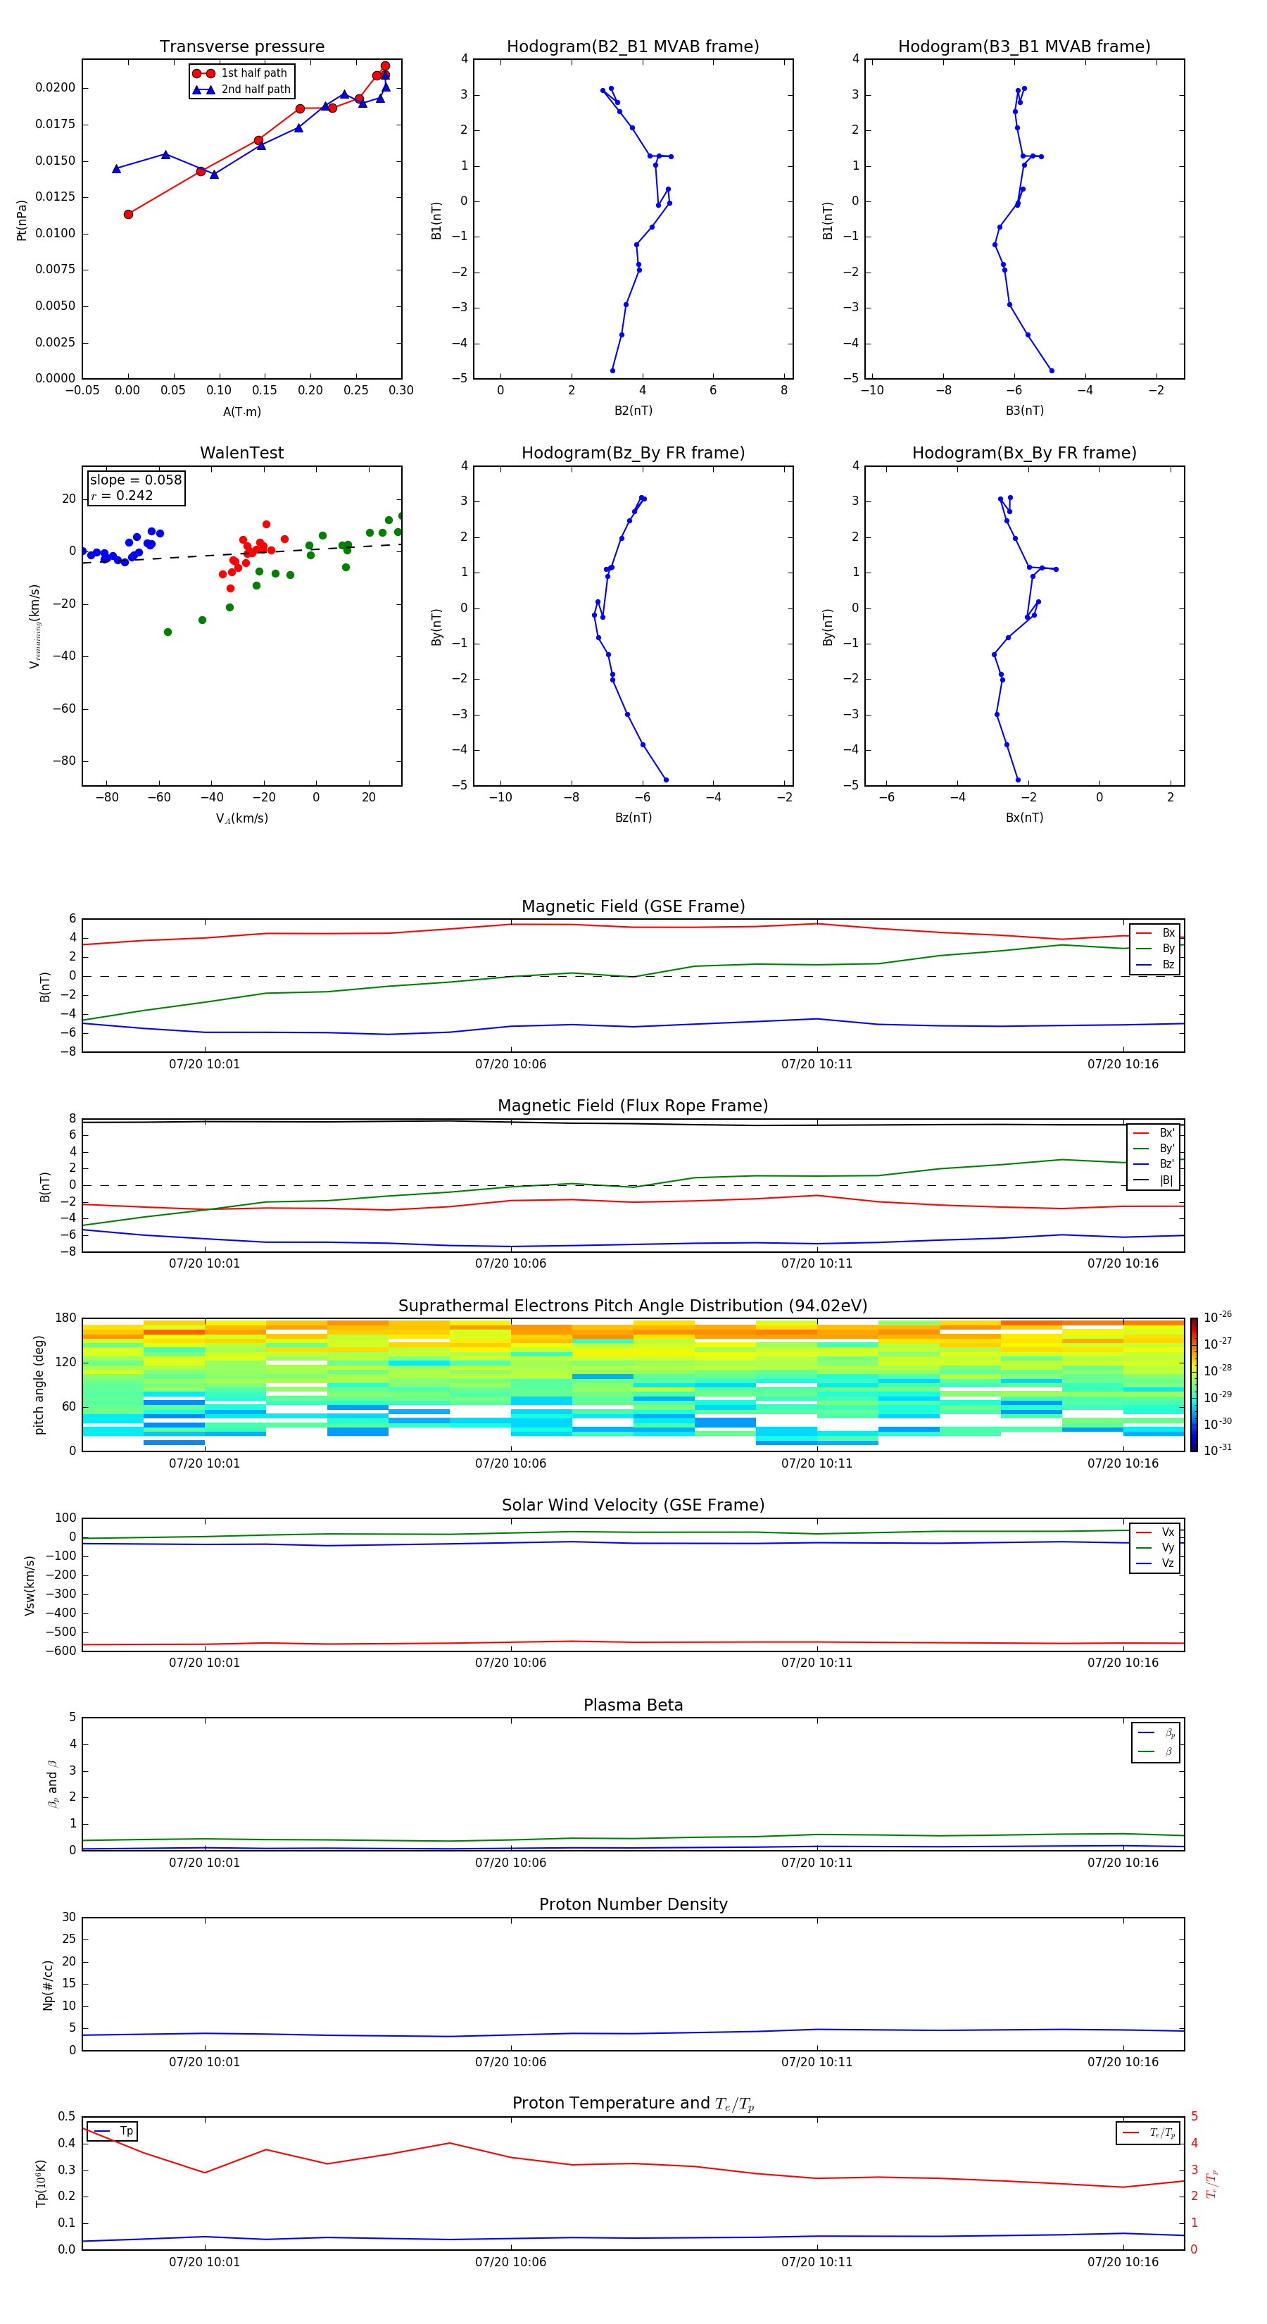Click the Te/Tp legend box
The height and width of the screenshot is (2324, 1267).
tap(1148, 2132)
